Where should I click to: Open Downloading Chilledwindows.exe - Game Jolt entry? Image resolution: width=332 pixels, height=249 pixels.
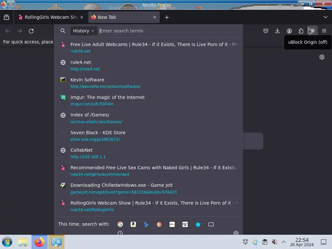[x=148, y=188]
